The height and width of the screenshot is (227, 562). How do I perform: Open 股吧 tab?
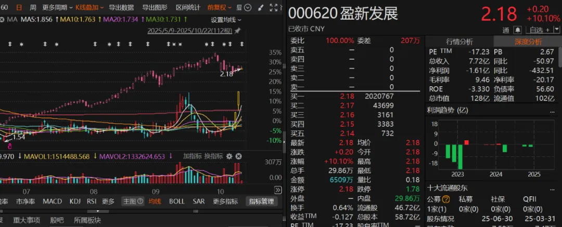(x=57, y=220)
